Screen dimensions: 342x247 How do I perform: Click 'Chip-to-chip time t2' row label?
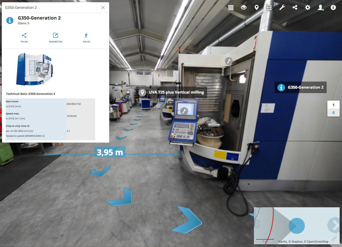tap(18, 125)
